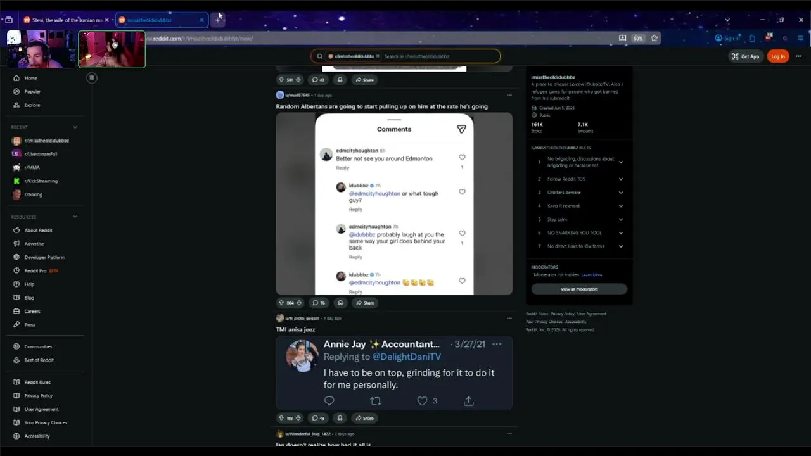The height and width of the screenshot is (456, 811).
Task: Open a new browser tab
Action: tap(217, 20)
